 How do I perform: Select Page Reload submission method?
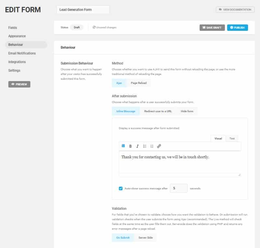point(139,83)
